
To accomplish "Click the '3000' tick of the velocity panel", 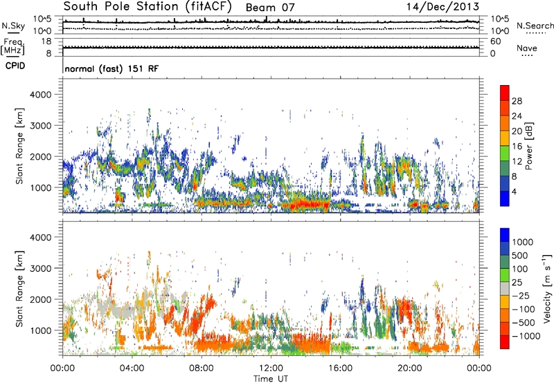I will coord(40,268).
